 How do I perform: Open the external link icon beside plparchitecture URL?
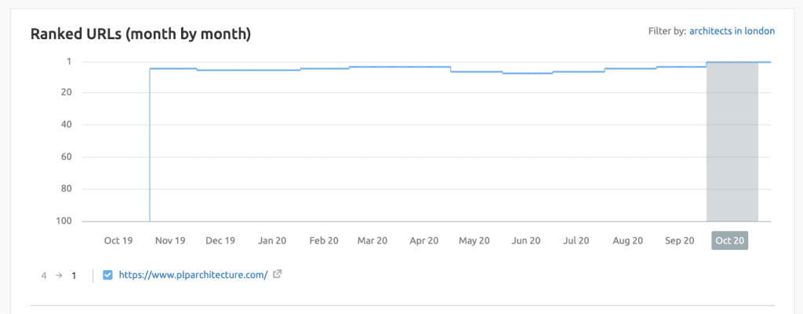pos(277,274)
